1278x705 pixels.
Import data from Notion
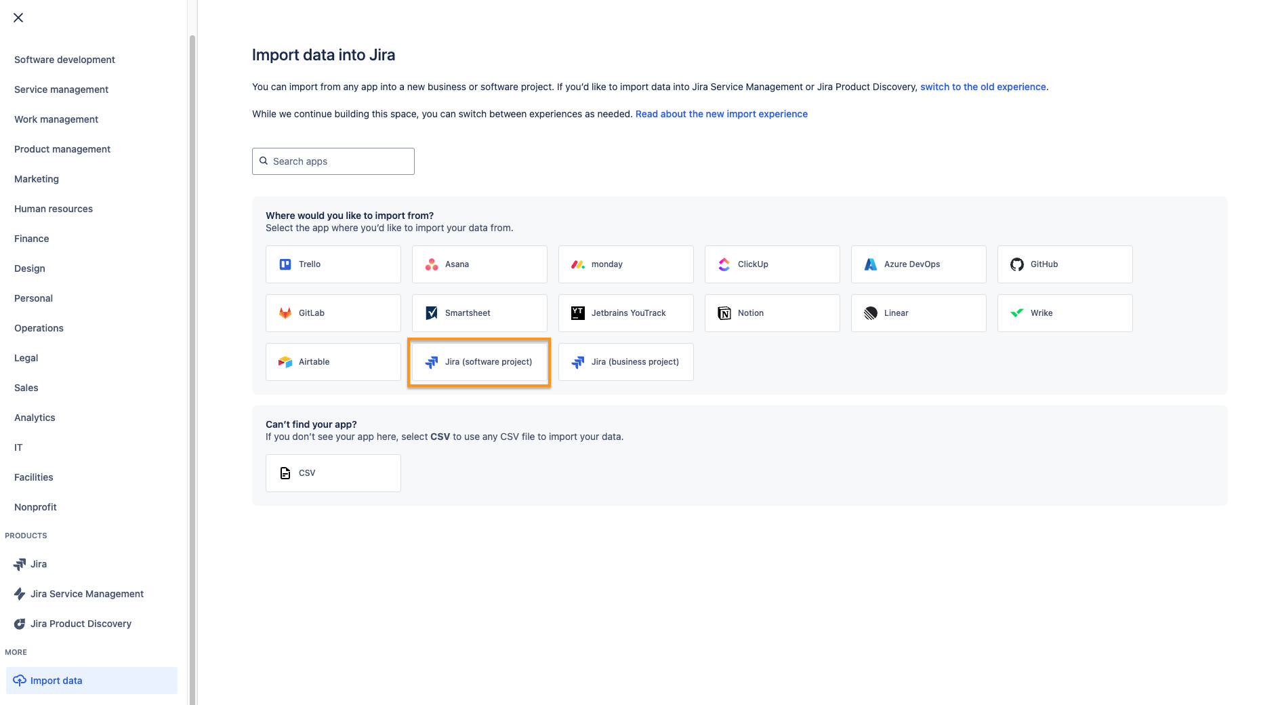tap(772, 313)
